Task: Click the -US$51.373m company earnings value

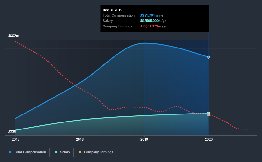Action: click(150, 26)
